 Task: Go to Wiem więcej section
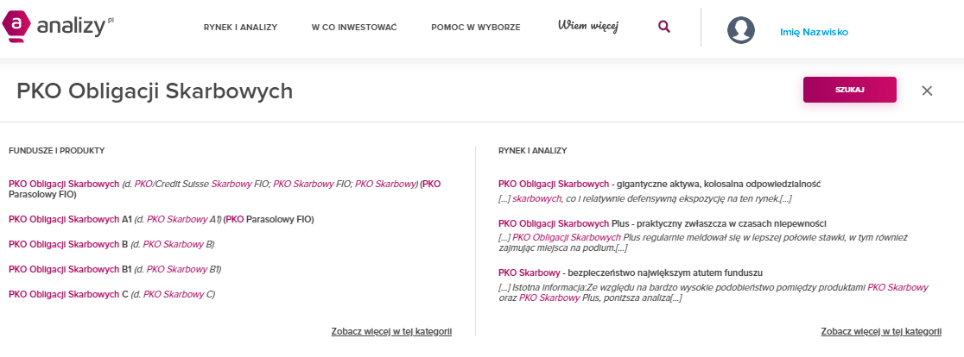click(587, 26)
